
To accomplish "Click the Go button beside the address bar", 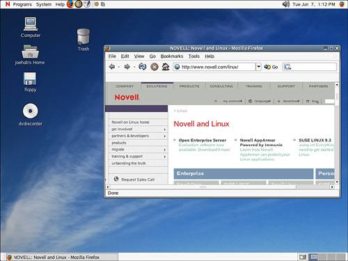I will 271,67.
